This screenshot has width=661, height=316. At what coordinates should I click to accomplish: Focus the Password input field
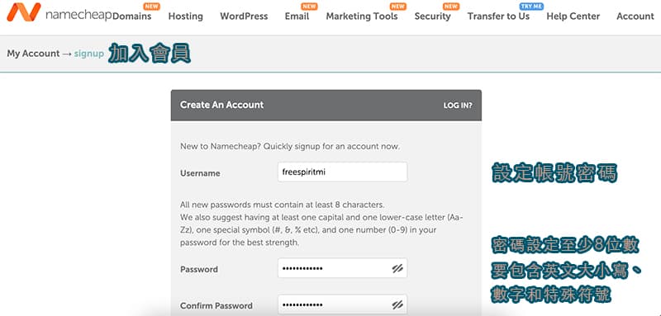[x=342, y=268]
